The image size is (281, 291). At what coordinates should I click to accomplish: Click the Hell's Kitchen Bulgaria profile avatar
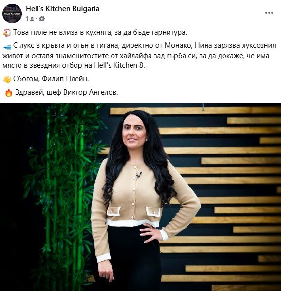coord(12,14)
